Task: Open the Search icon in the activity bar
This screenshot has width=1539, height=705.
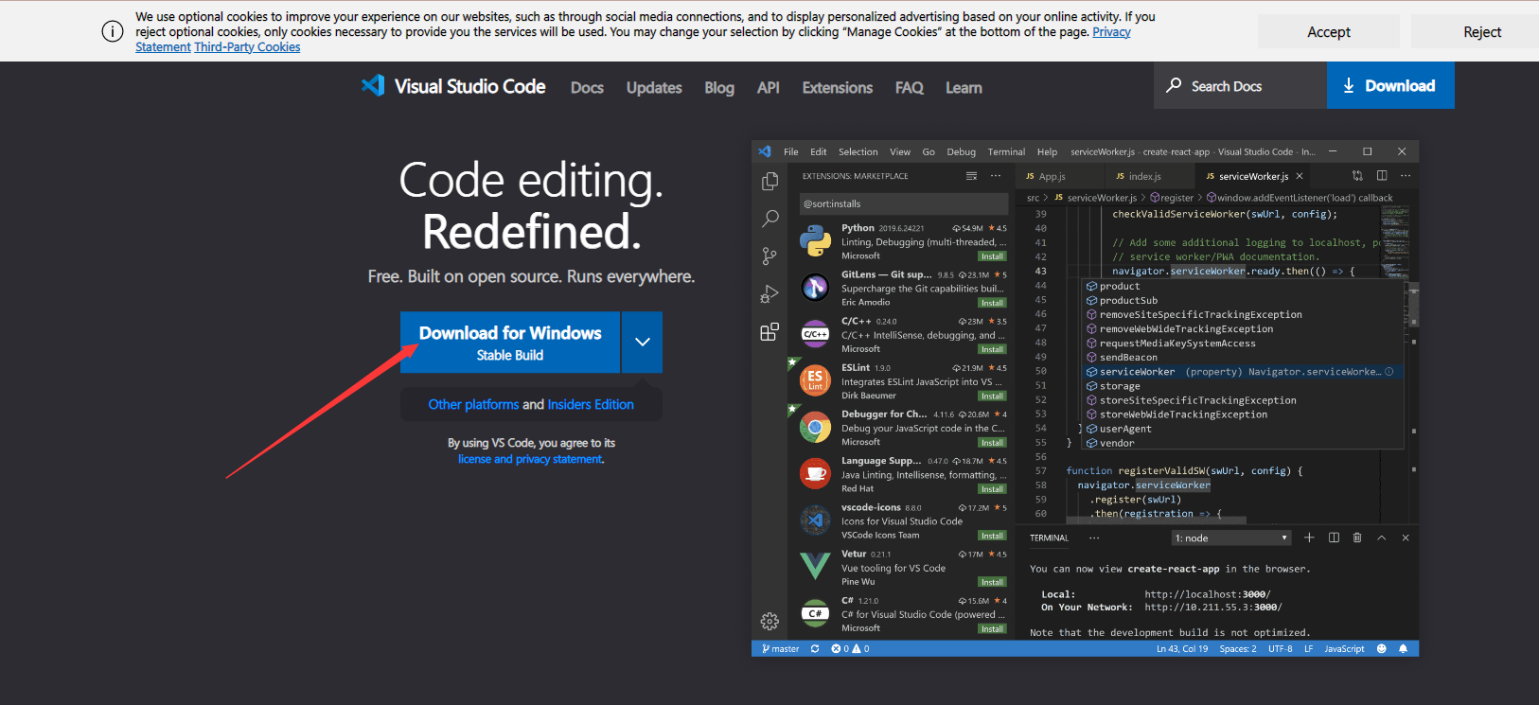Action: click(x=769, y=219)
